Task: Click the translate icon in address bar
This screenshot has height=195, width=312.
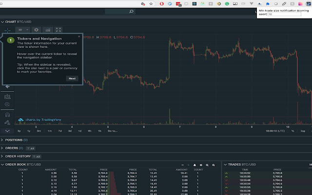Action: coord(143,4)
